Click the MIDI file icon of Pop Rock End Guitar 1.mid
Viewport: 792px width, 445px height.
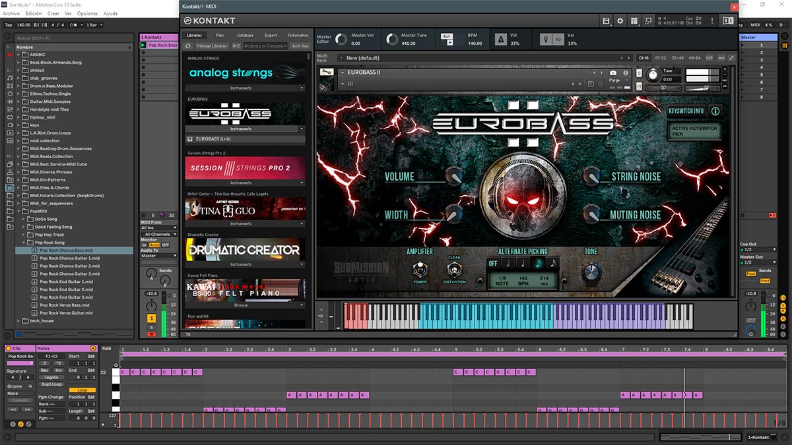click(35, 282)
